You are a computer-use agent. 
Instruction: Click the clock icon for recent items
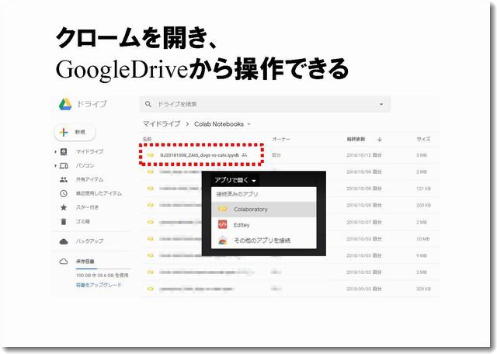(x=64, y=193)
